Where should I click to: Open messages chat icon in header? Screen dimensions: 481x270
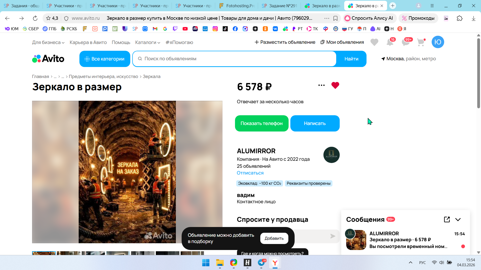tap(406, 42)
